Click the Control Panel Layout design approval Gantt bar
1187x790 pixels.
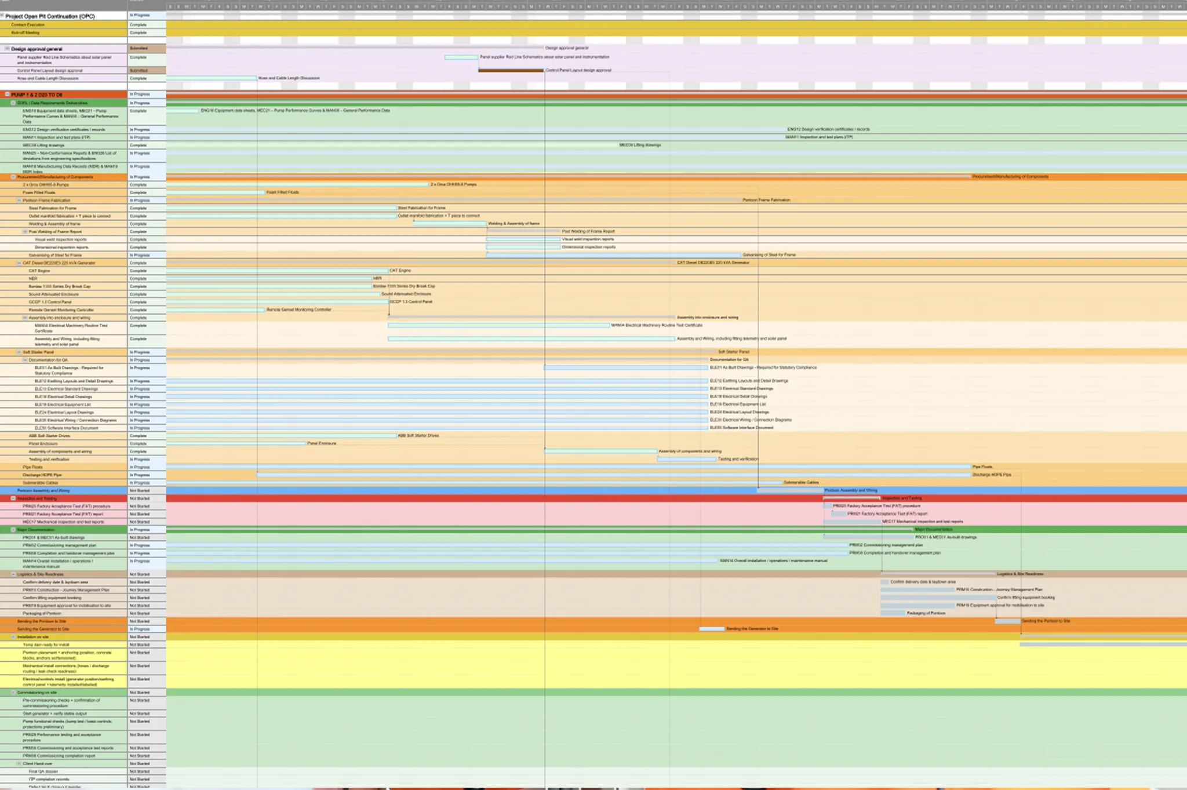click(x=511, y=70)
